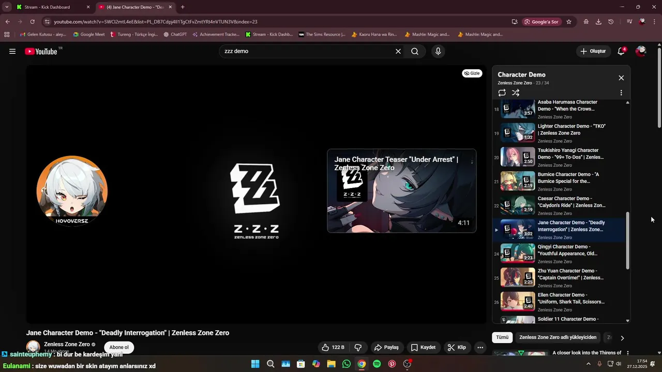Toggle playlist shuffle
662x372 pixels.
pos(516,93)
